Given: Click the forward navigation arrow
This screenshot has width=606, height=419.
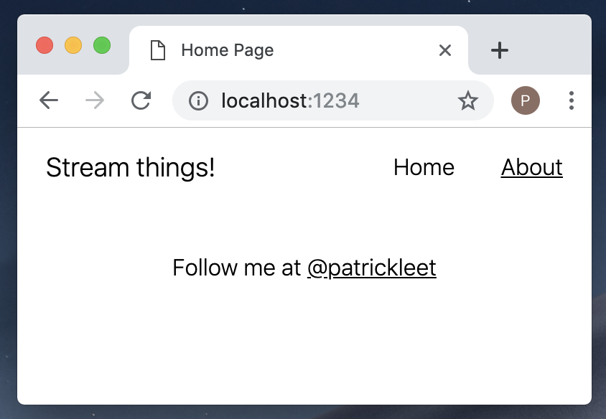Looking at the screenshot, I should pyautogui.click(x=95, y=100).
